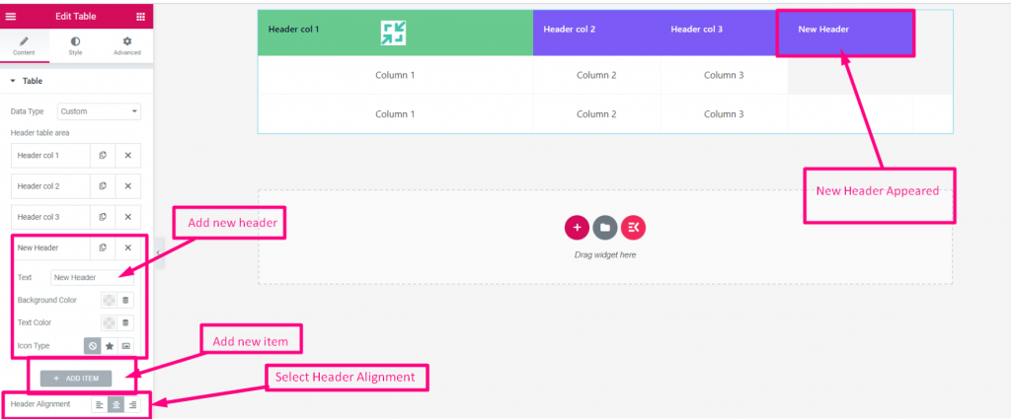Set Icon Type to image
1011x419 pixels.
pos(126,346)
